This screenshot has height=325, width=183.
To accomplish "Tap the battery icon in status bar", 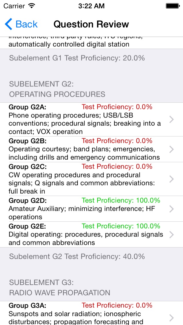I will [172, 5].
